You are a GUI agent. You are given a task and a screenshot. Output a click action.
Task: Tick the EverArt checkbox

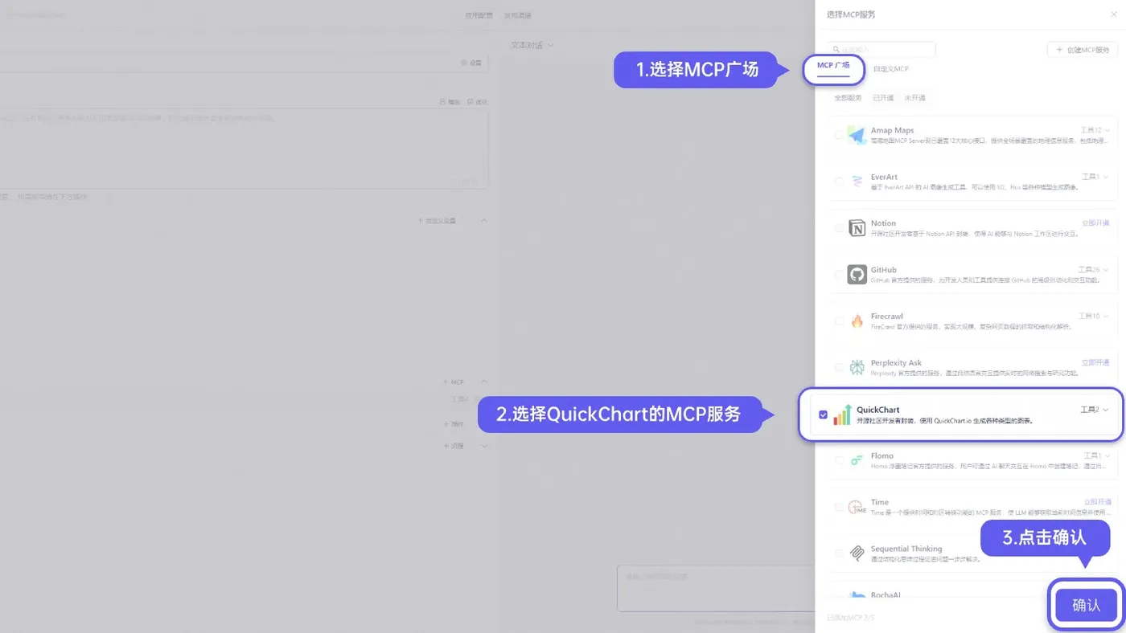[x=839, y=182]
